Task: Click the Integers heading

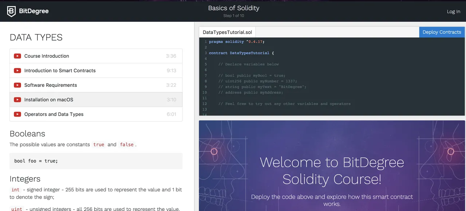Action: tap(25, 179)
